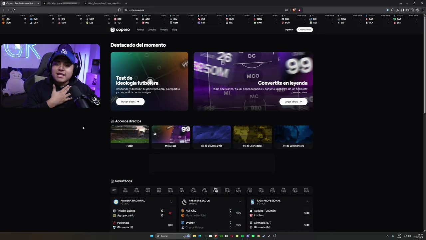Screen dimensions: 426x240
Task: Switch to the TikTok #fyp browser tab
Action: coord(62,3)
